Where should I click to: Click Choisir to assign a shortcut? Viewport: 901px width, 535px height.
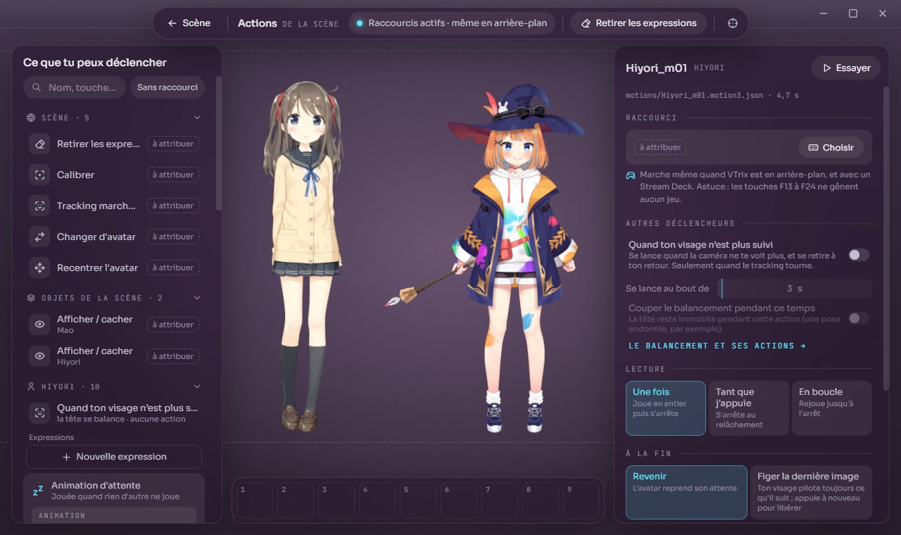coord(831,147)
